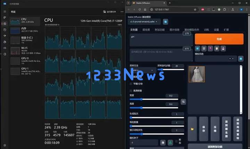Switch to the 扩展 tab

pos(226,30)
